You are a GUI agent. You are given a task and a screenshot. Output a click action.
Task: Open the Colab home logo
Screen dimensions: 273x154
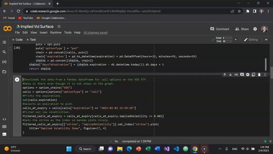pyautogui.click(x=8, y=29)
